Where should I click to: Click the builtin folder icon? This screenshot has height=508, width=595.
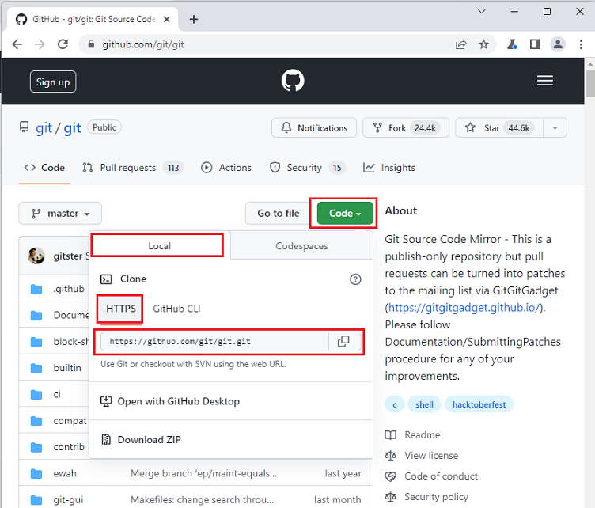(36, 368)
